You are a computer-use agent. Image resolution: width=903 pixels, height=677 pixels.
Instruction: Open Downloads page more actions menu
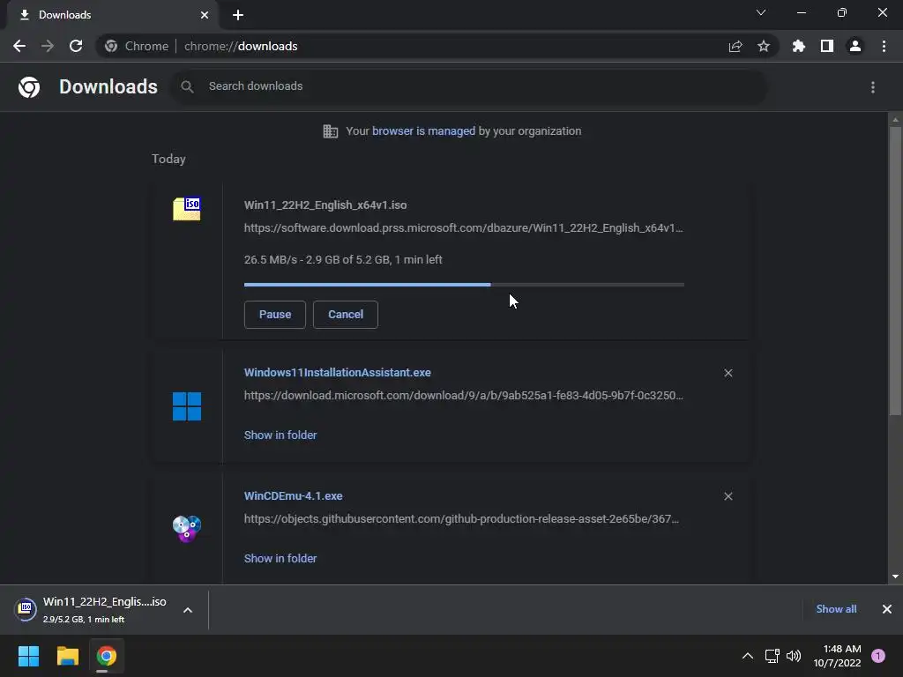click(873, 87)
